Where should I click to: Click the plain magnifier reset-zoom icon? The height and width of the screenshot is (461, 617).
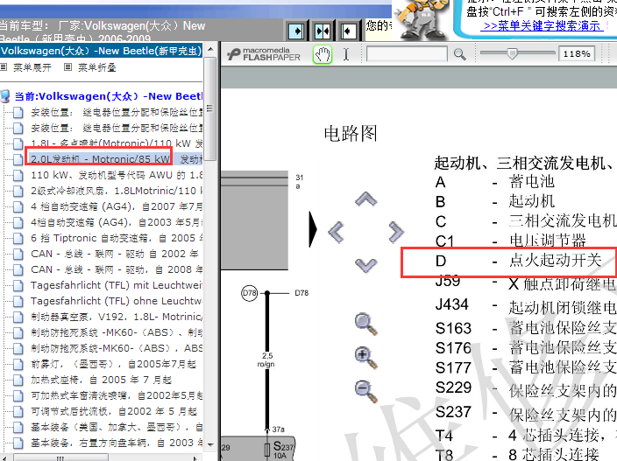pos(366,324)
